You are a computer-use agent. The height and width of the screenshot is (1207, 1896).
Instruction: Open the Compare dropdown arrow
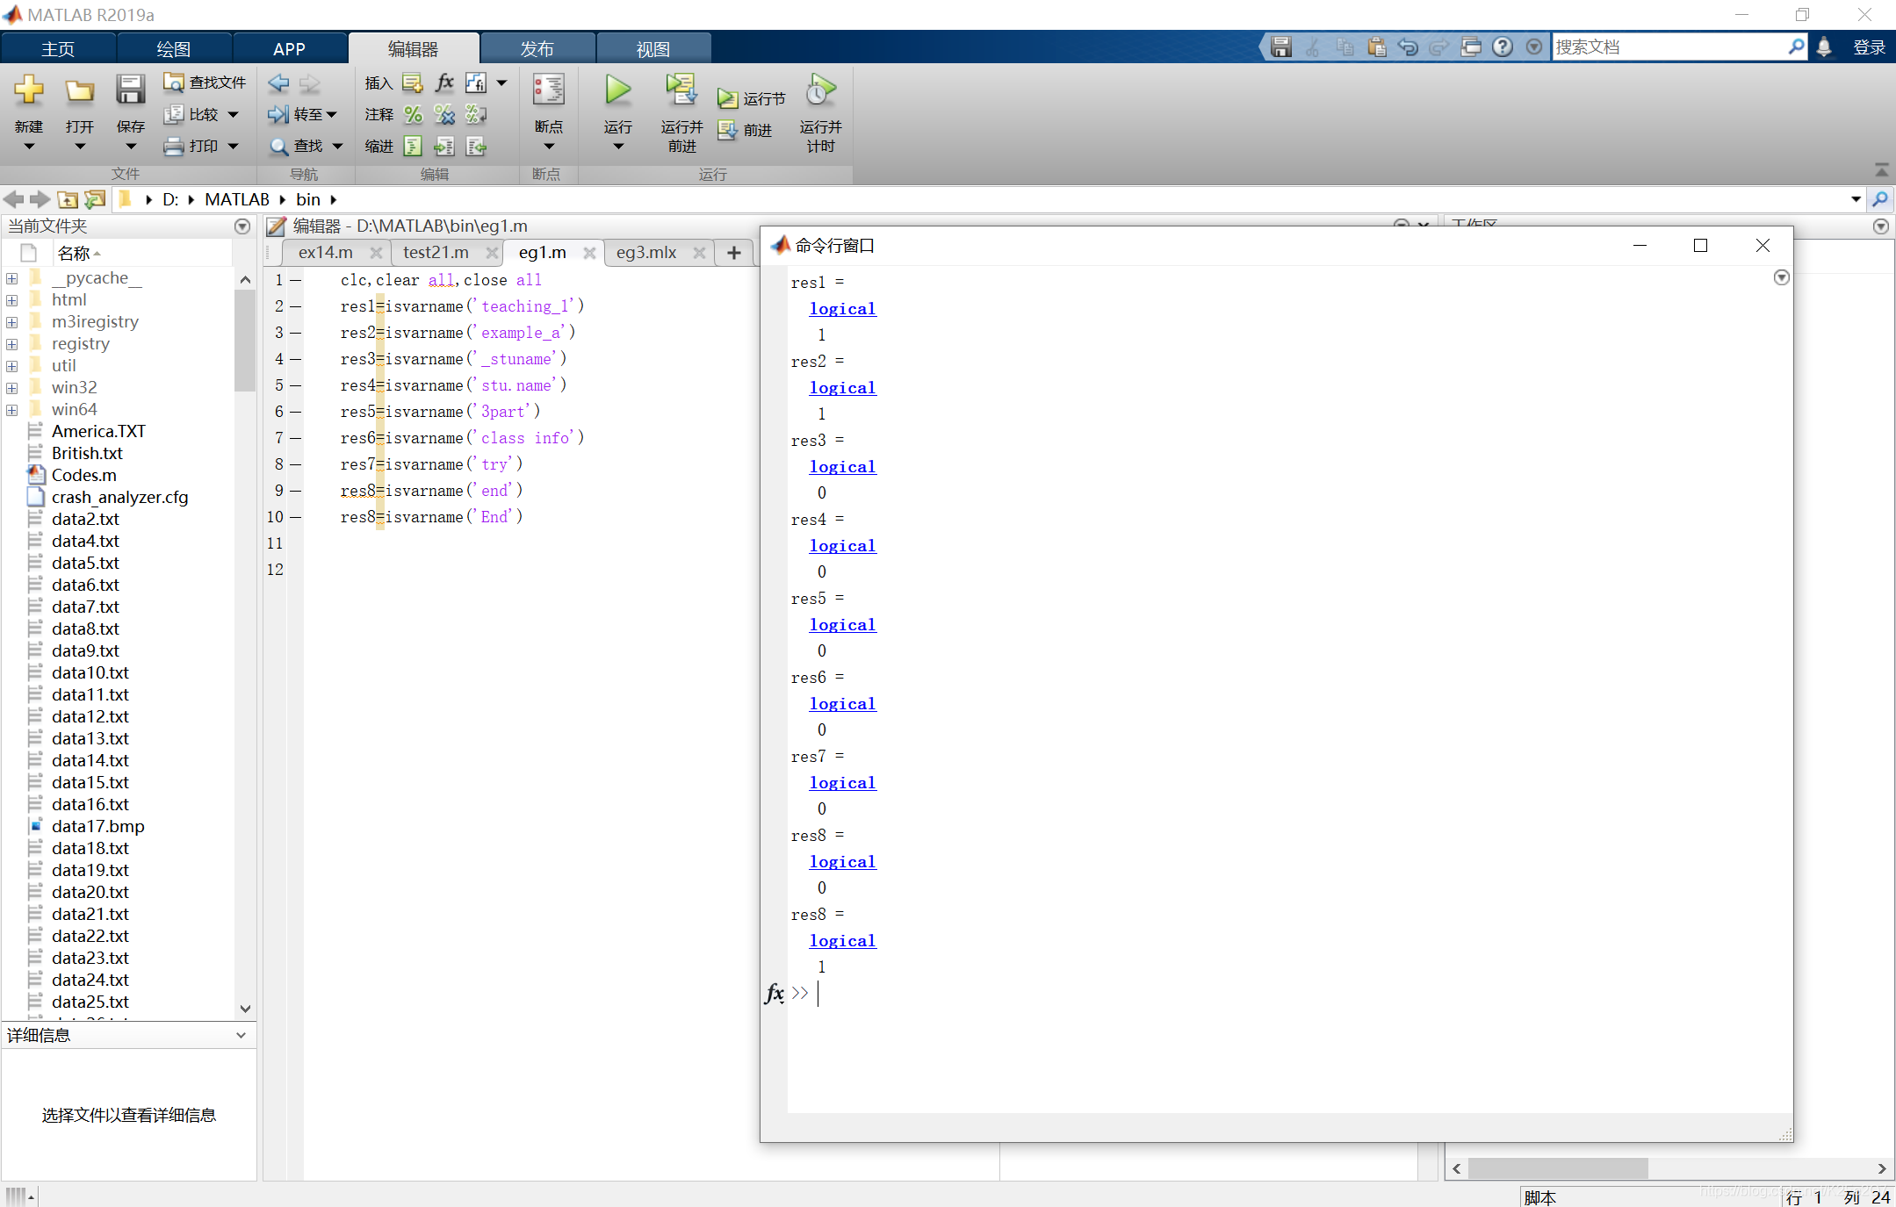(x=234, y=114)
